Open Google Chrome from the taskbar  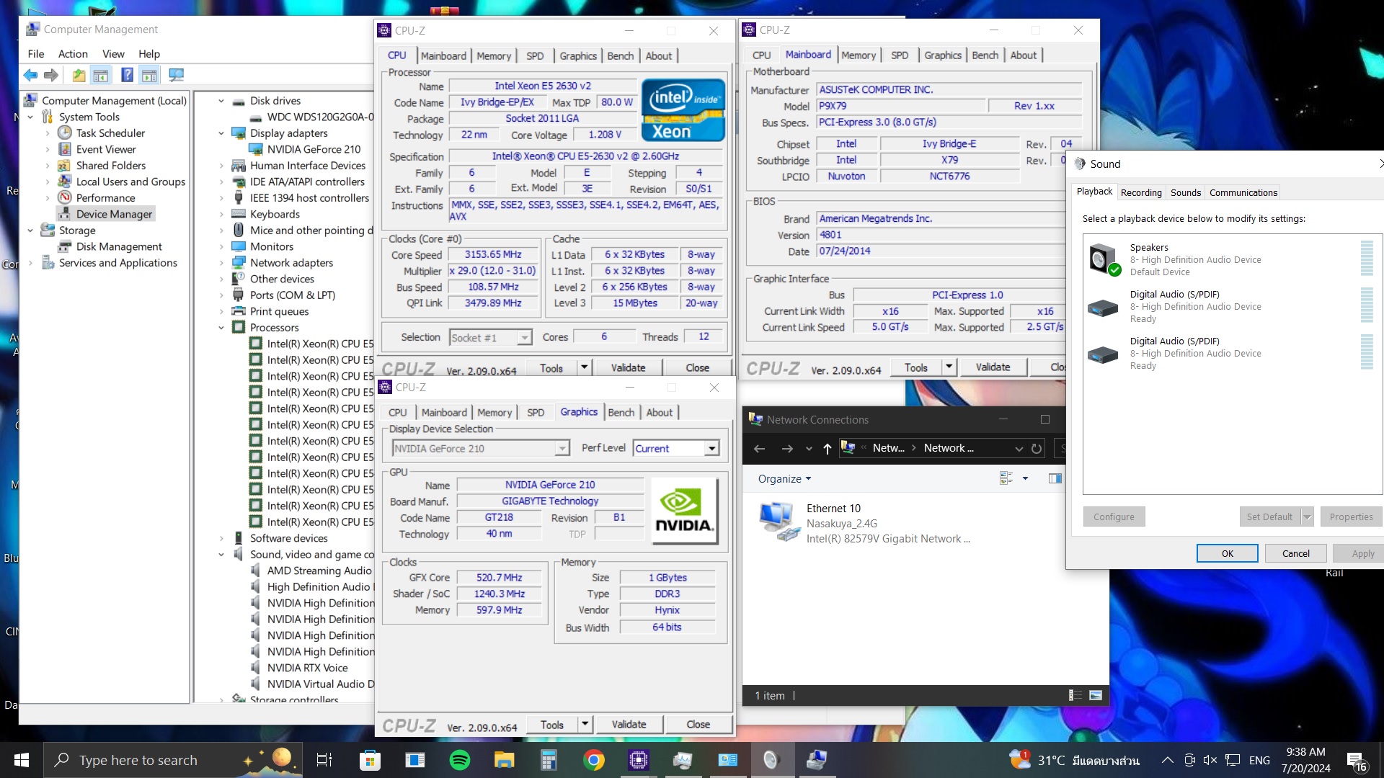[x=593, y=760]
